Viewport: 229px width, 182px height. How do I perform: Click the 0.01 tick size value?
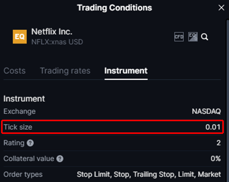pos(213,127)
